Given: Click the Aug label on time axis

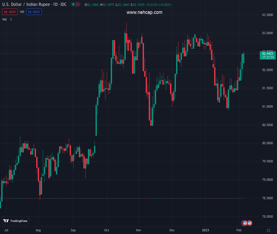Looking at the screenshot, I should pos(38,230).
